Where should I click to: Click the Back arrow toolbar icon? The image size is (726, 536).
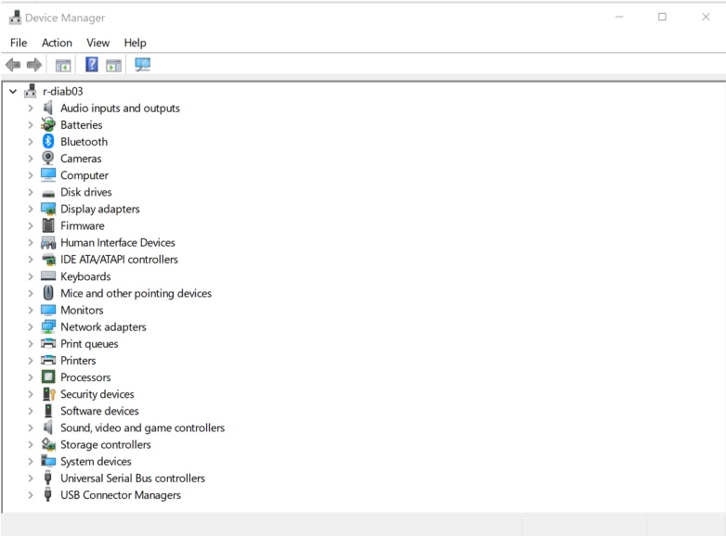pyautogui.click(x=13, y=65)
